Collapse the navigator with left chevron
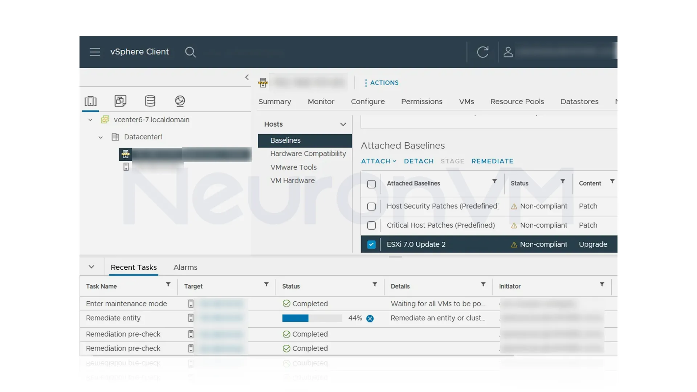Screen dimensions: 697x392 click(x=247, y=77)
